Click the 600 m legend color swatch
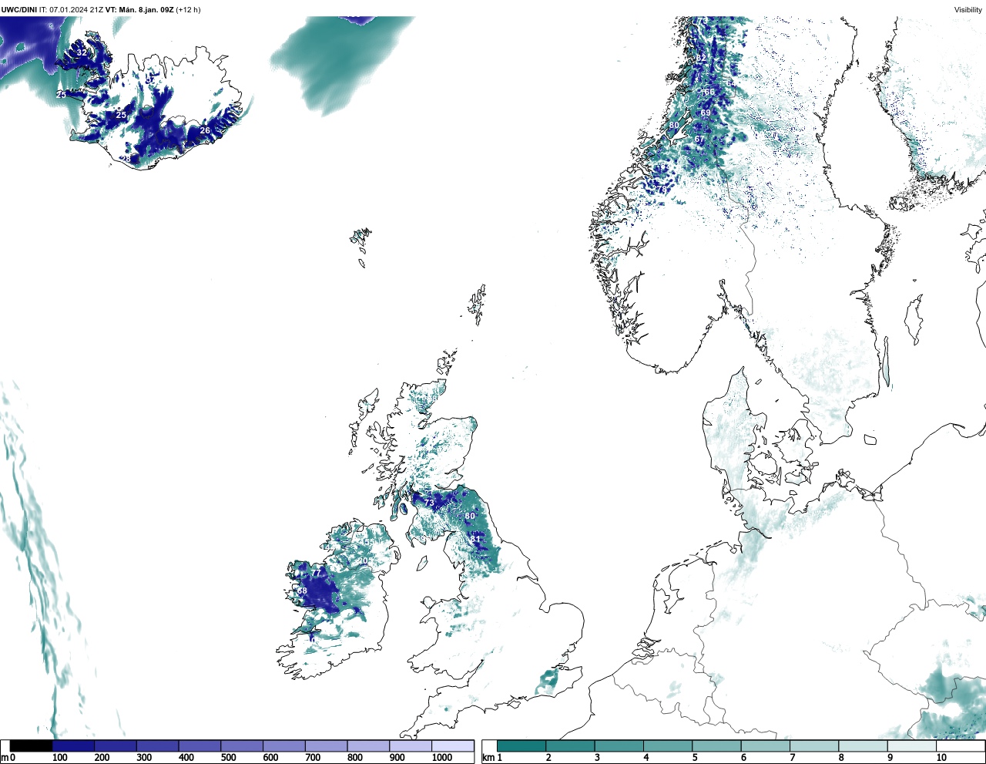The width and height of the screenshot is (986, 764). (284, 746)
